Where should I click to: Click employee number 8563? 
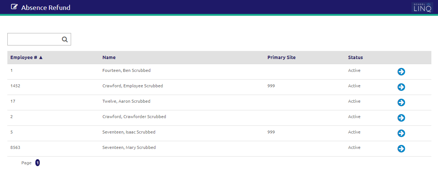tap(15, 147)
